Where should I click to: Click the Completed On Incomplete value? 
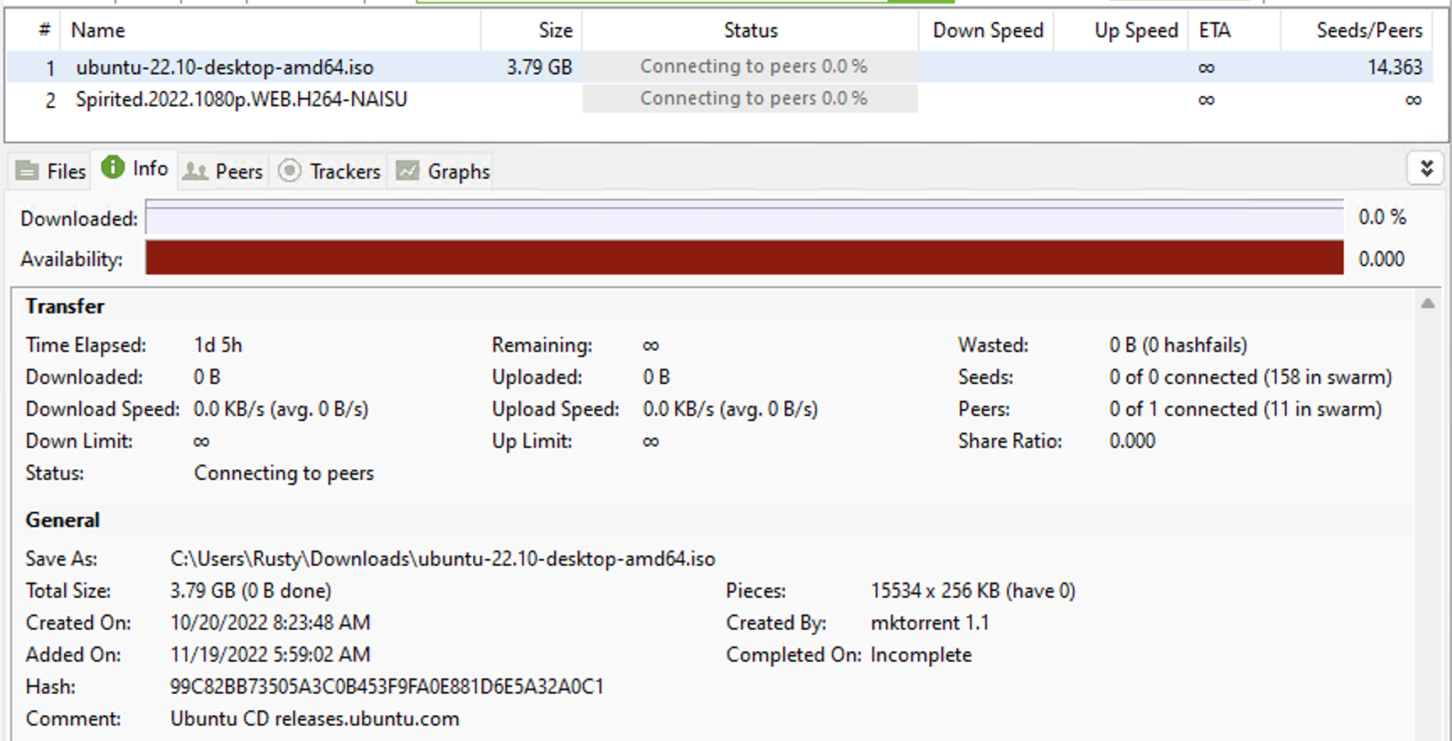921,655
